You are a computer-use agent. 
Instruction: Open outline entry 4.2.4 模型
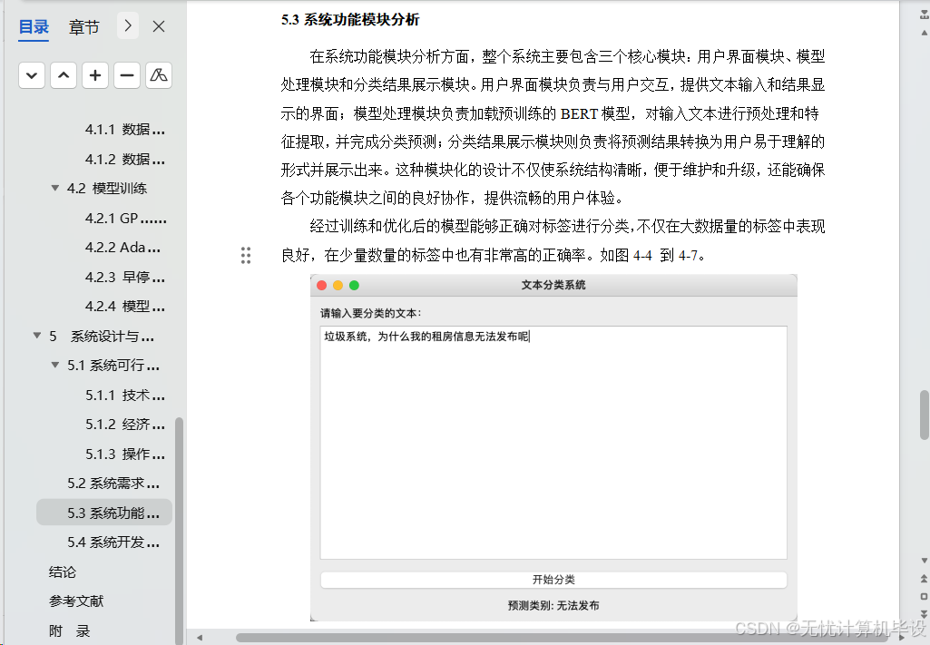click(125, 307)
